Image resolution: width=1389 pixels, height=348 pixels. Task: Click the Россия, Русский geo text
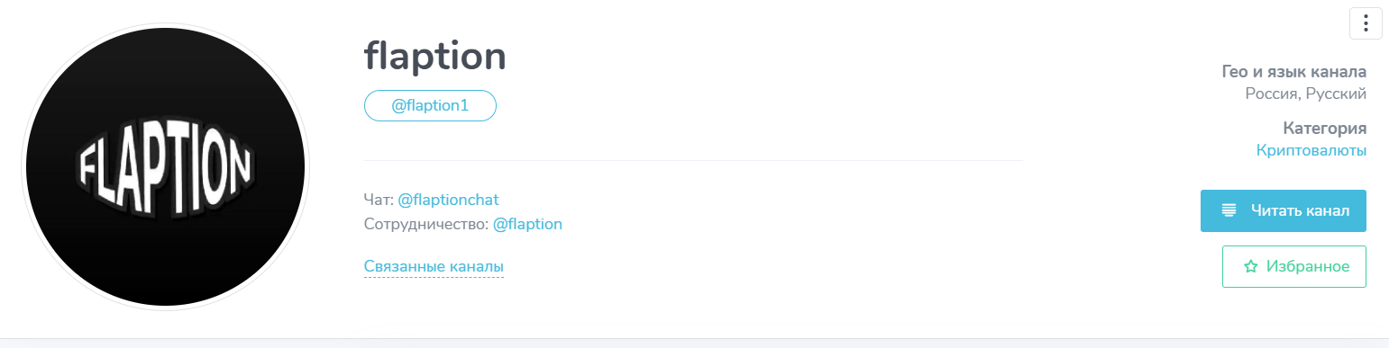coord(1306,94)
